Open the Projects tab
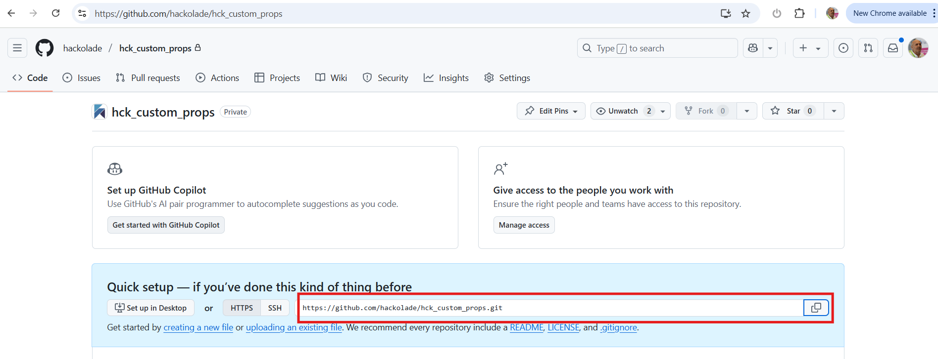The width and height of the screenshot is (938, 359). click(277, 78)
